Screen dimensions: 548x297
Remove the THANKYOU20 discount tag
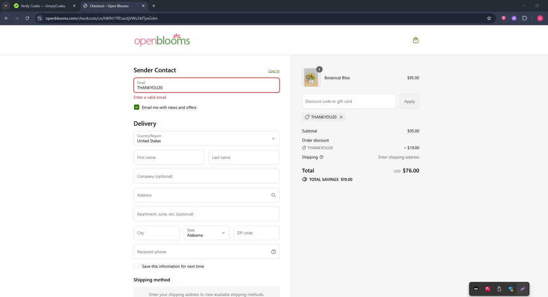(x=341, y=117)
